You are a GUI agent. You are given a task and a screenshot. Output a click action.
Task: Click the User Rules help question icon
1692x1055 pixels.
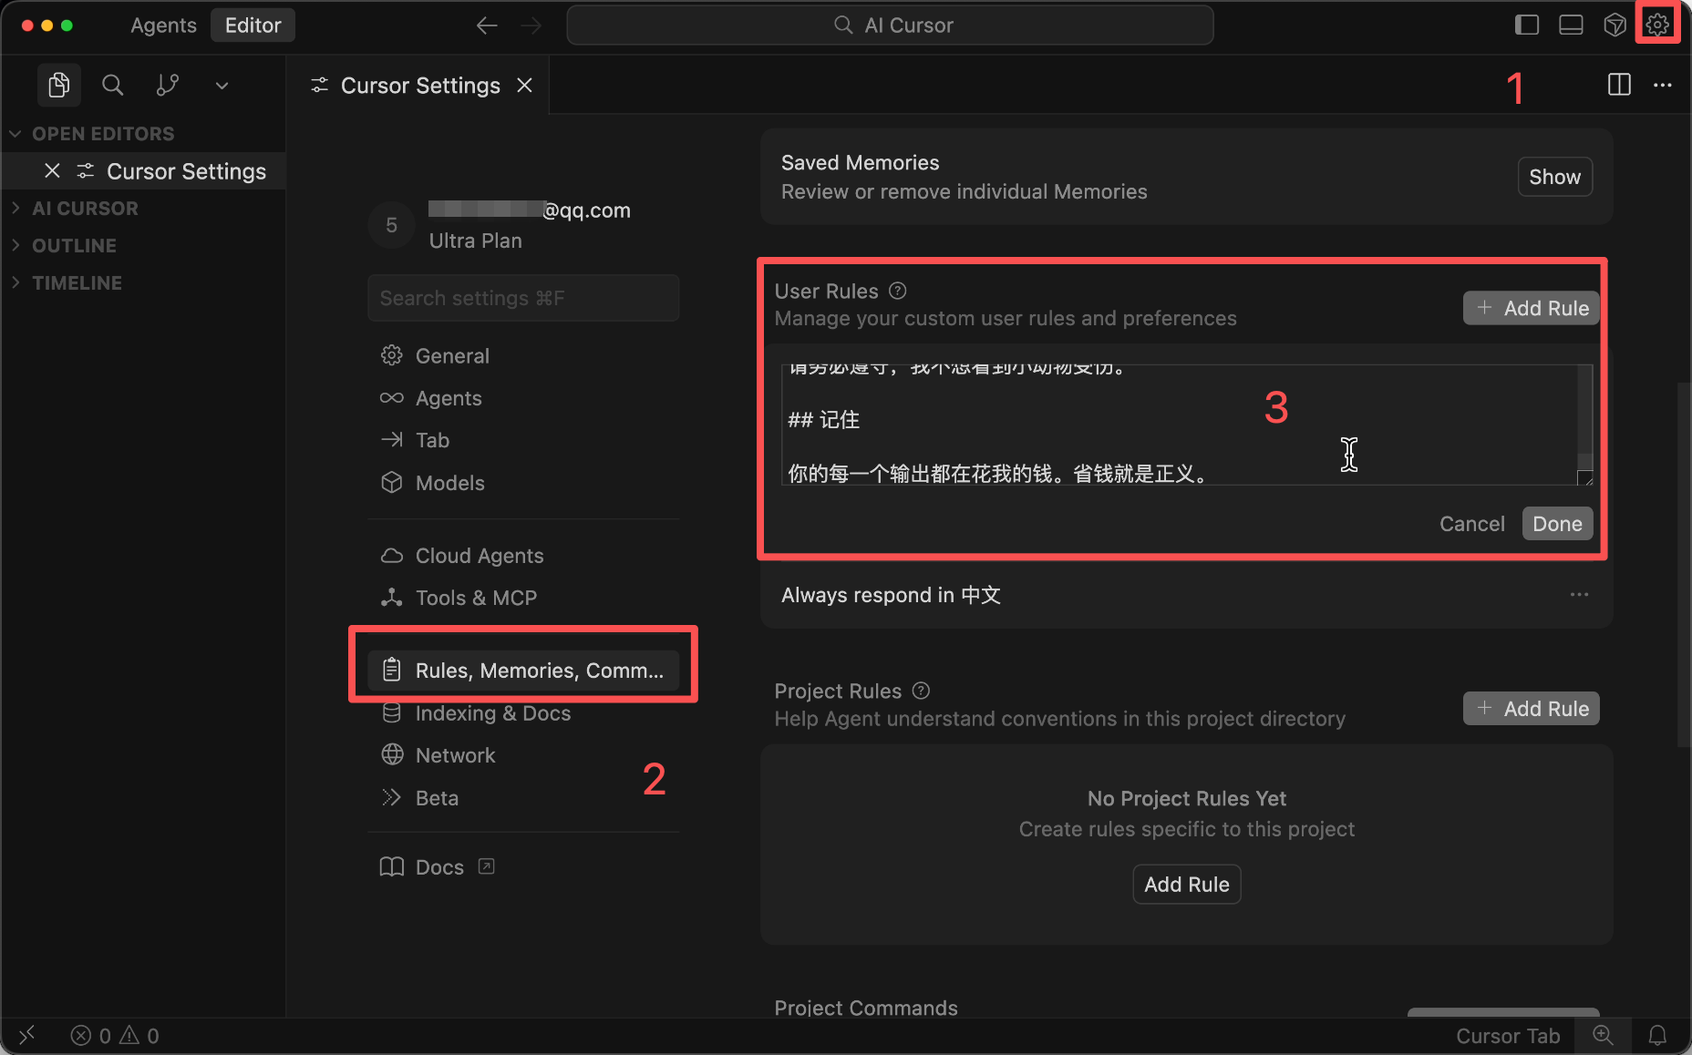[x=898, y=291]
